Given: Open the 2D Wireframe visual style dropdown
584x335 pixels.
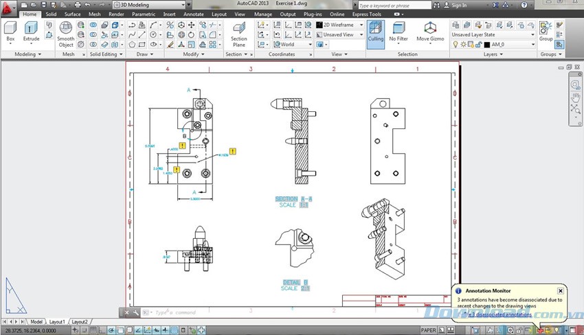Looking at the screenshot, I should (340, 25).
